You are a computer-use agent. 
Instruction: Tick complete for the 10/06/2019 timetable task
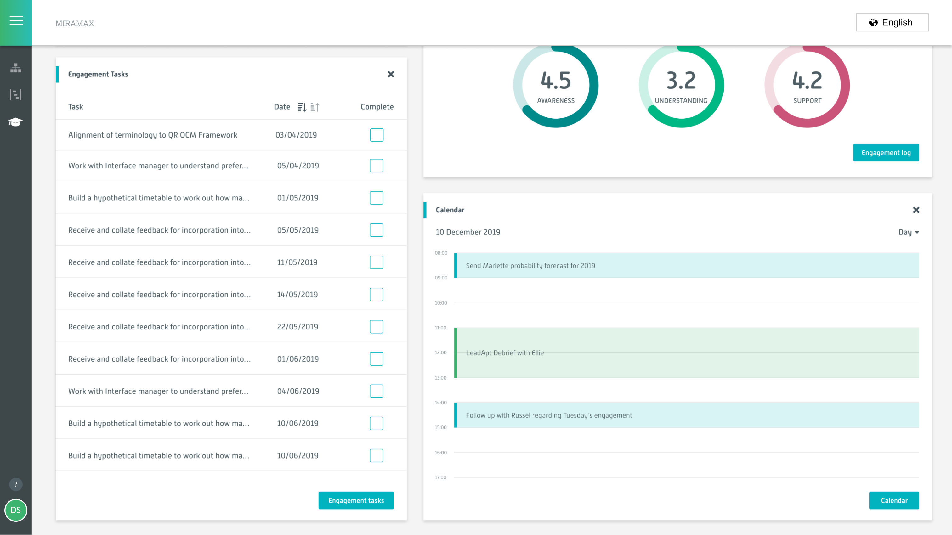coord(377,423)
